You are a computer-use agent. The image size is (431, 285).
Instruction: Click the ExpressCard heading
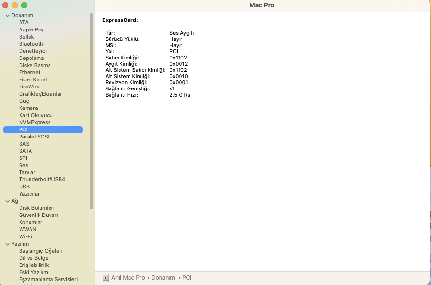coord(120,20)
